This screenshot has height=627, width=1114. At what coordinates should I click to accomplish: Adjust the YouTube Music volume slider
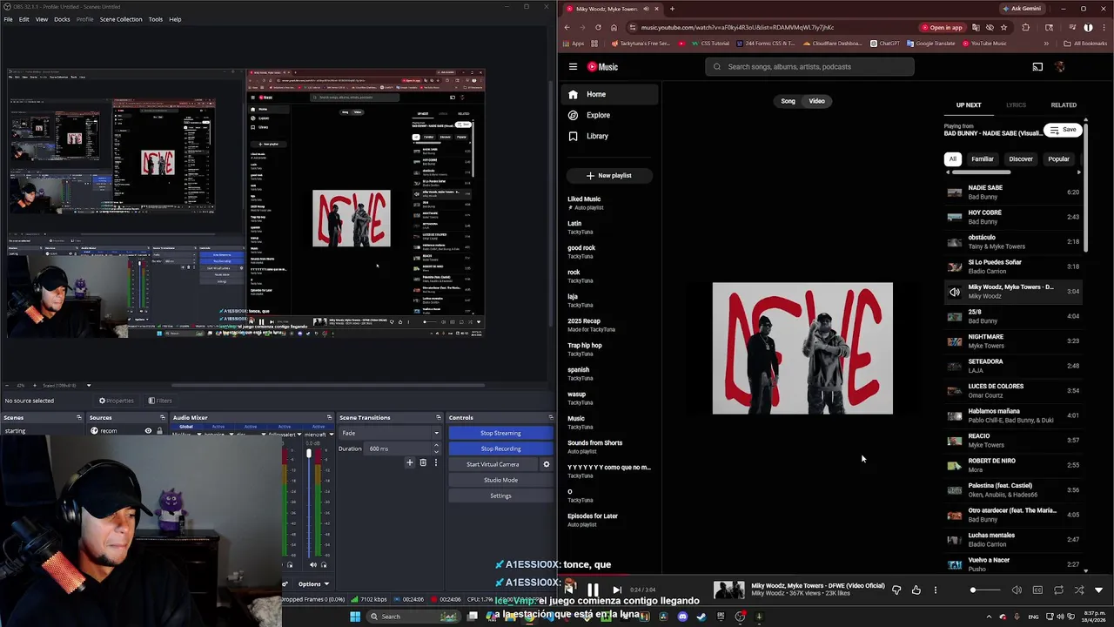point(985,590)
